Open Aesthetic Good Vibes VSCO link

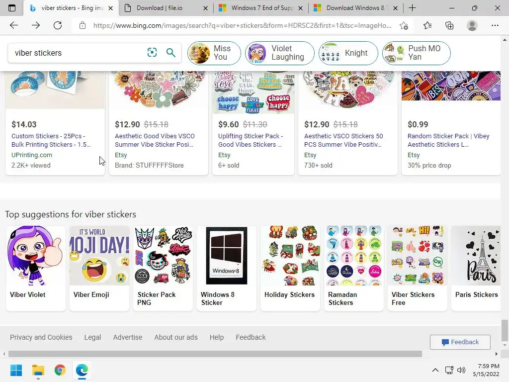coord(155,140)
